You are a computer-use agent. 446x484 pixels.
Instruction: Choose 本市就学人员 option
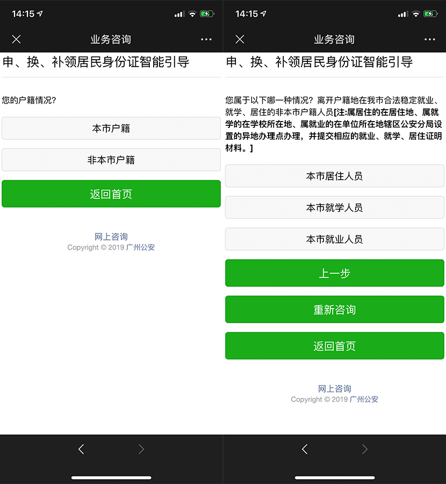click(334, 208)
